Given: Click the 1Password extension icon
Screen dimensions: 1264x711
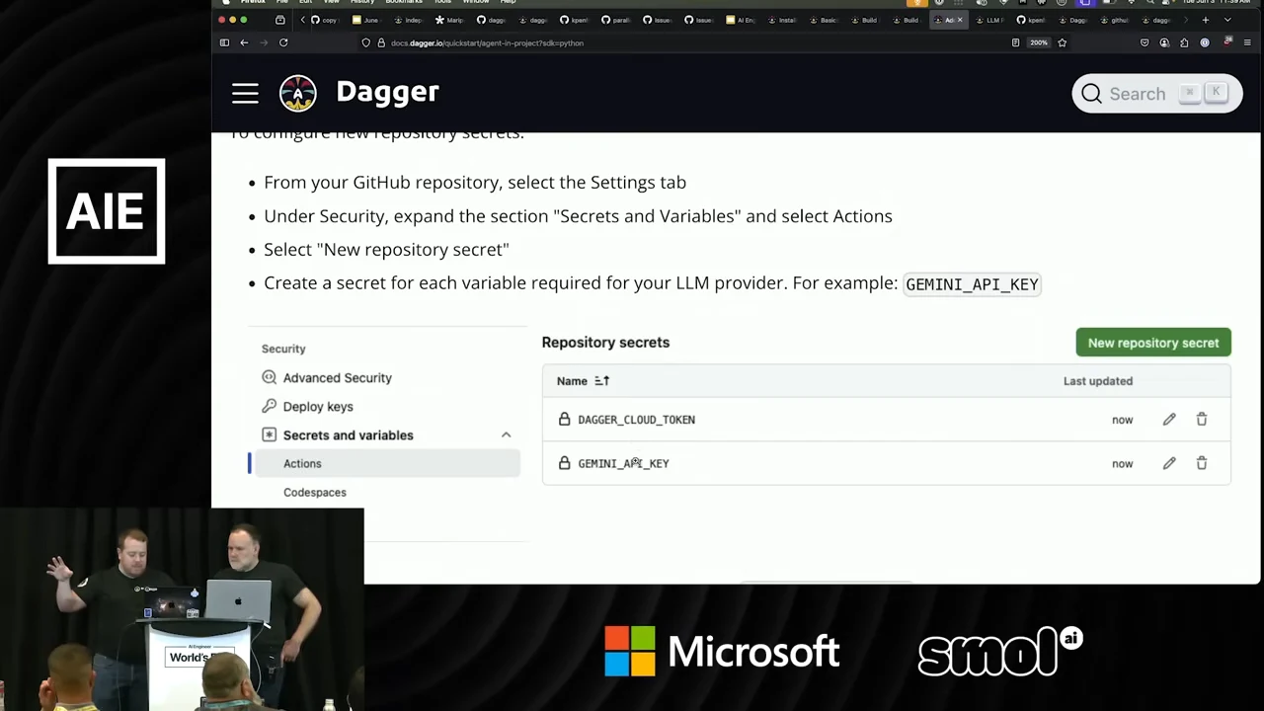Looking at the screenshot, I should [x=1205, y=42].
